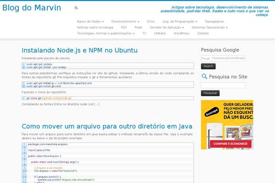Focus the Pesquisa no Site input
Image resolution: width=275 pixels, height=183 pixels.
pos(223,85)
